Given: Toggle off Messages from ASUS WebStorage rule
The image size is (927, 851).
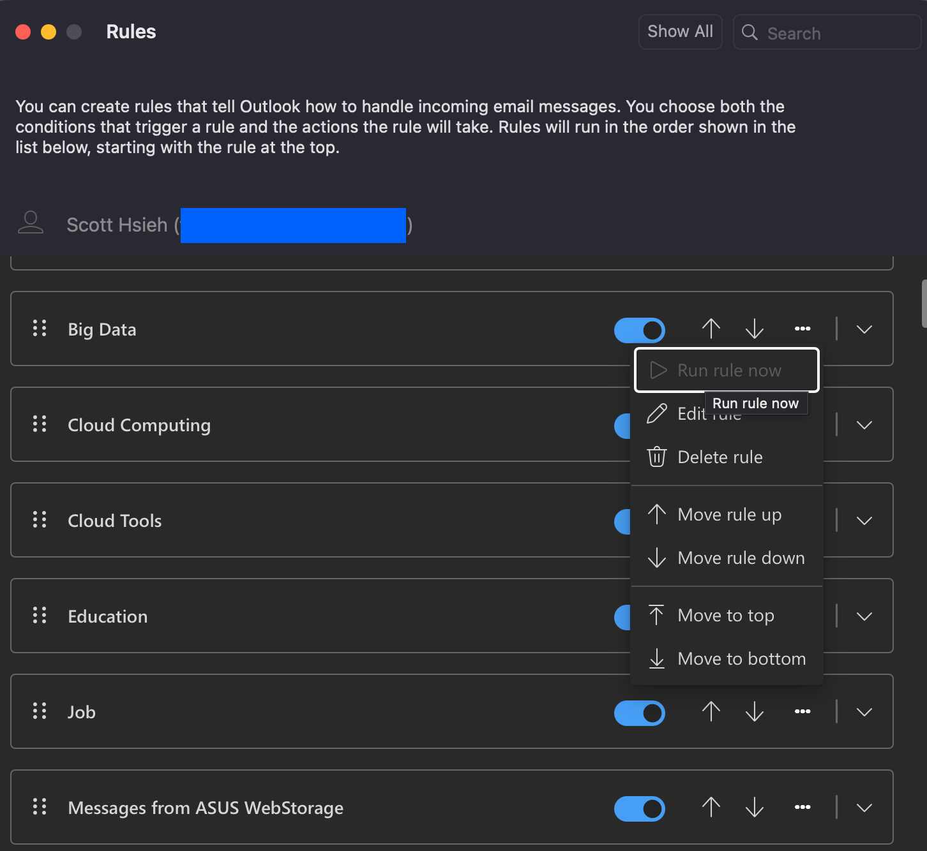Looking at the screenshot, I should [639, 808].
